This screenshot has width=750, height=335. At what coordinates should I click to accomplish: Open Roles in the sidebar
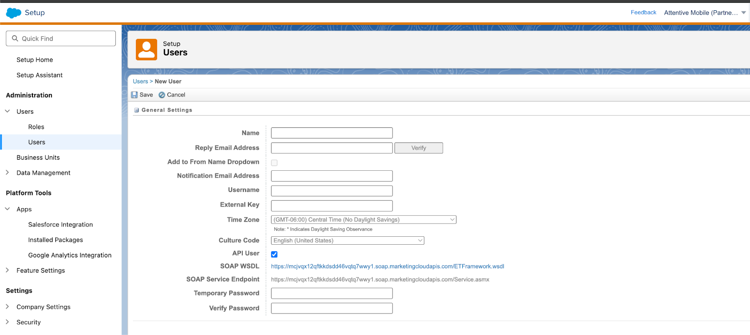(36, 127)
